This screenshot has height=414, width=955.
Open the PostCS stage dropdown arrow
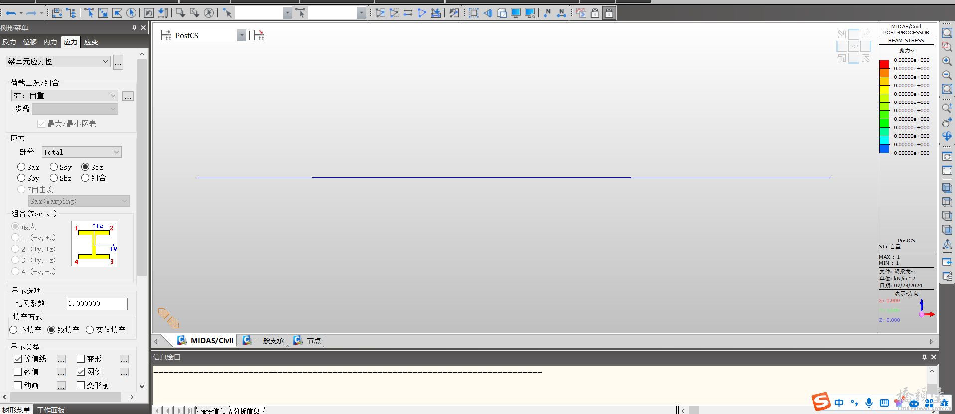pyautogui.click(x=242, y=35)
